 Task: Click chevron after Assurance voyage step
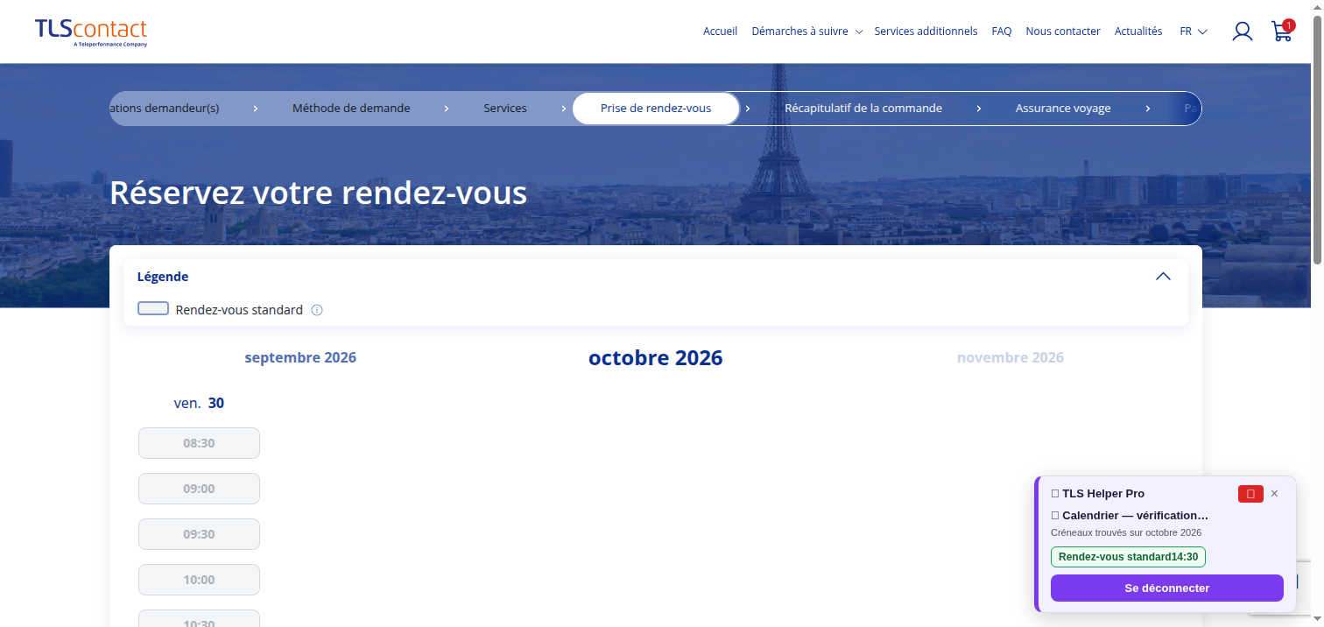(x=1147, y=109)
